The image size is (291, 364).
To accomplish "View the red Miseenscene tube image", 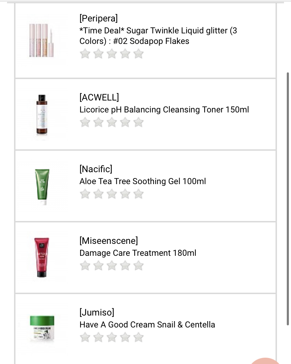I will 42,257.
